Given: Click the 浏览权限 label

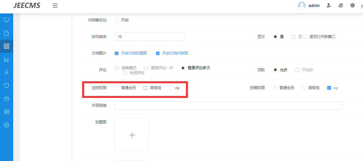Looking at the screenshot, I should pyautogui.click(x=99, y=88).
